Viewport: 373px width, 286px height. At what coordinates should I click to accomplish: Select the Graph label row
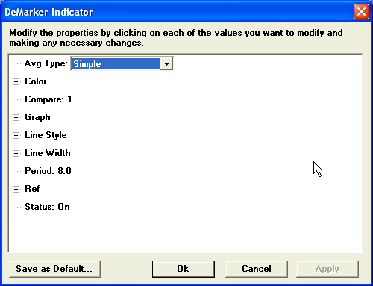click(x=37, y=117)
